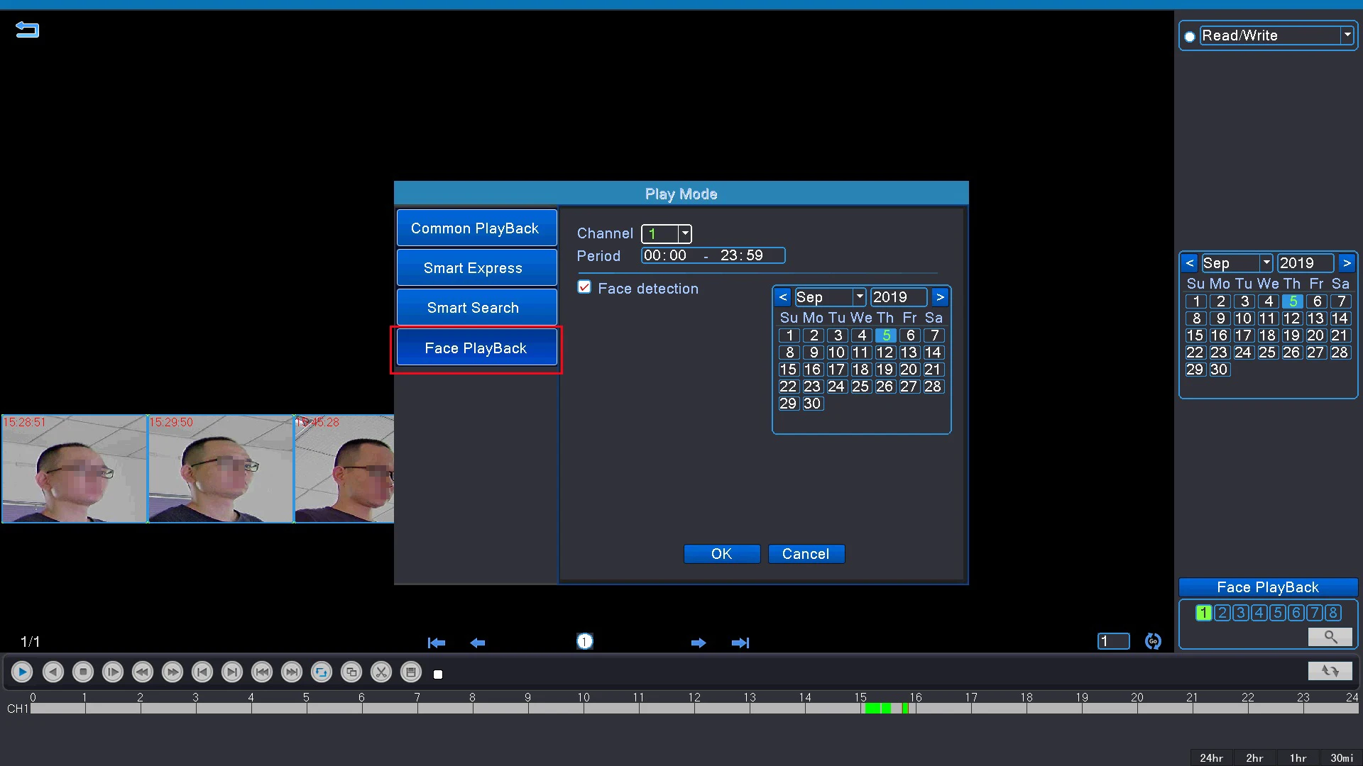Toggle the repeat loop playback icon
Viewport: 1363px width, 766px height.
(322, 672)
